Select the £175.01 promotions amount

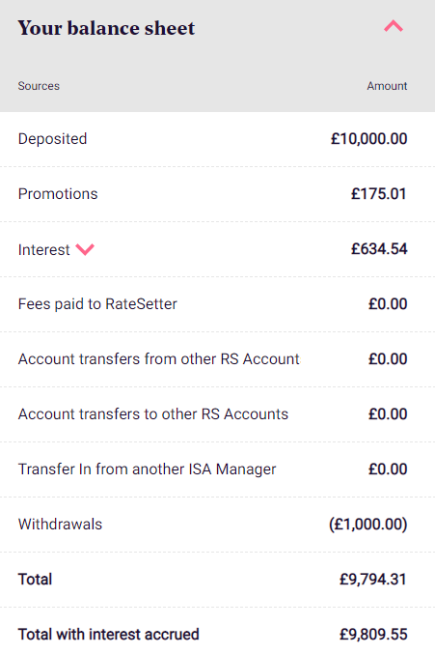[379, 194]
